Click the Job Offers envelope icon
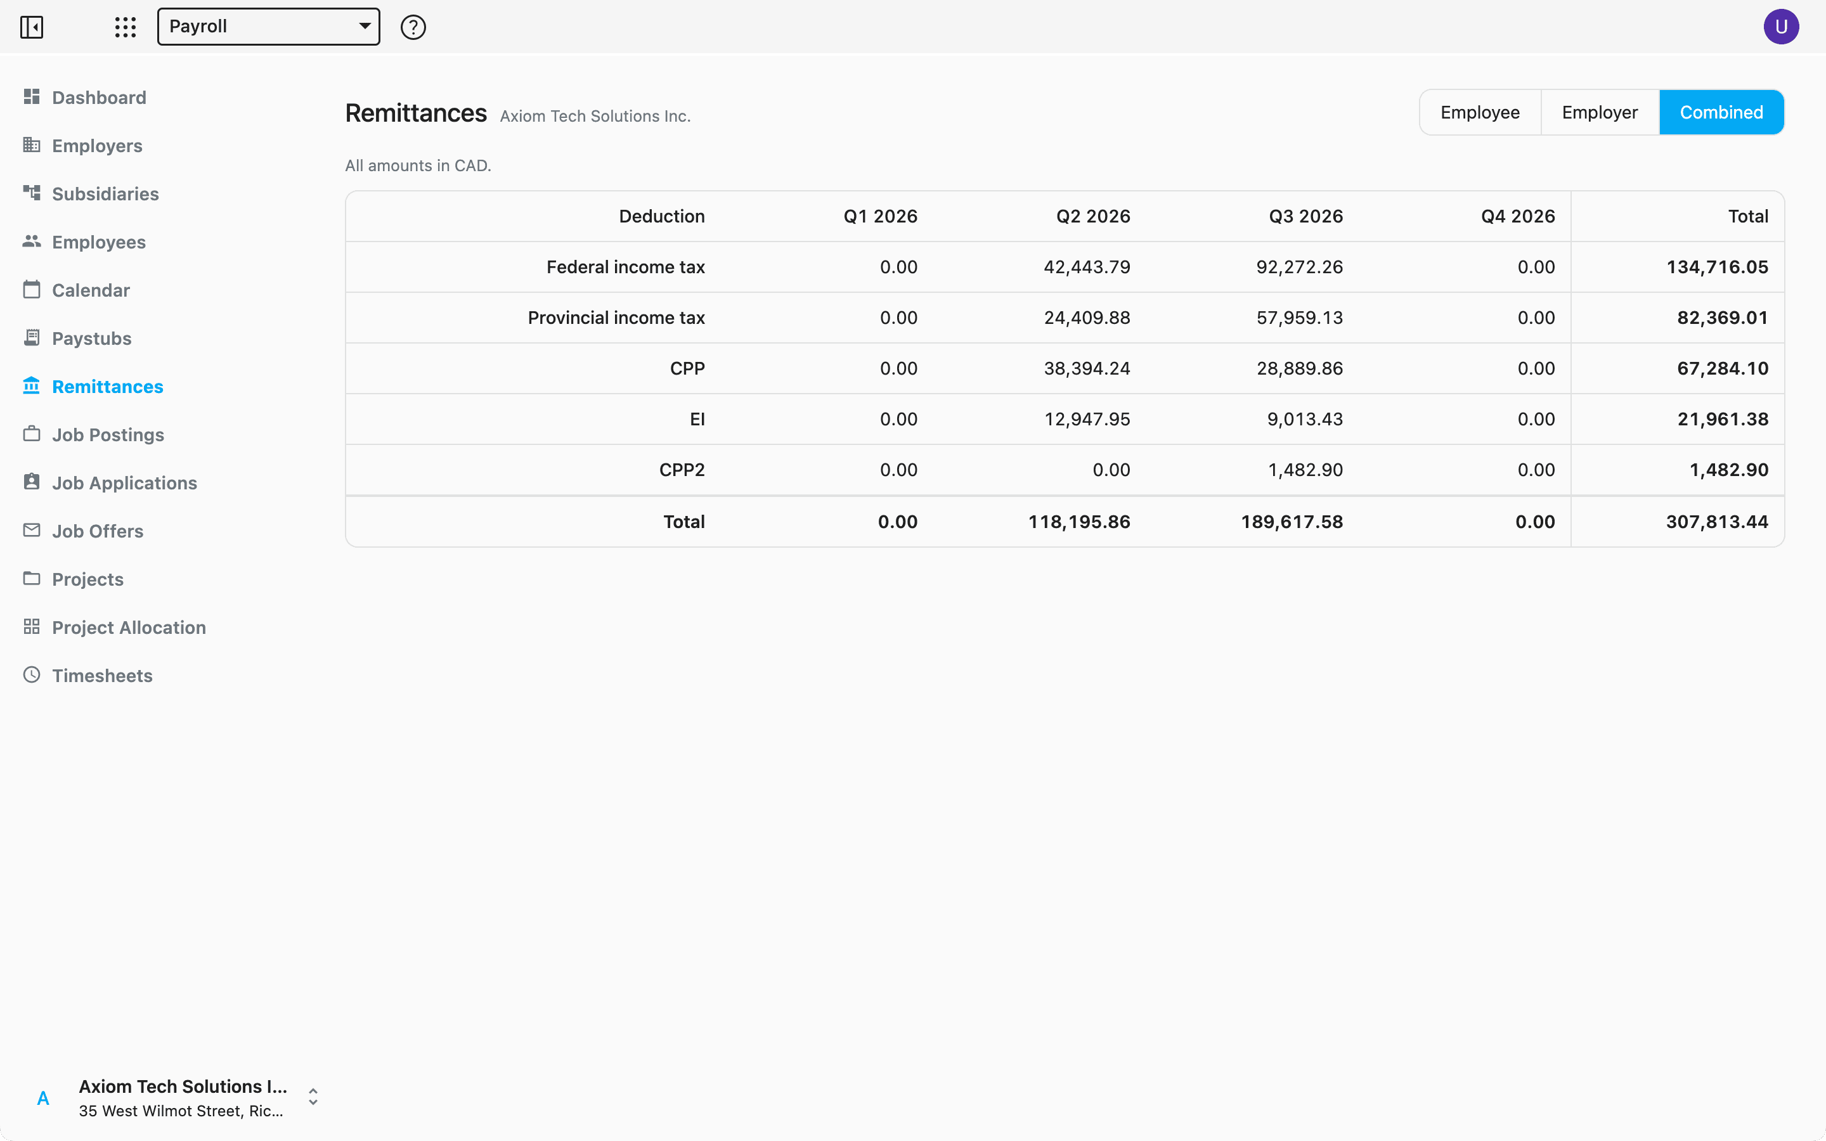 coord(32,531)
